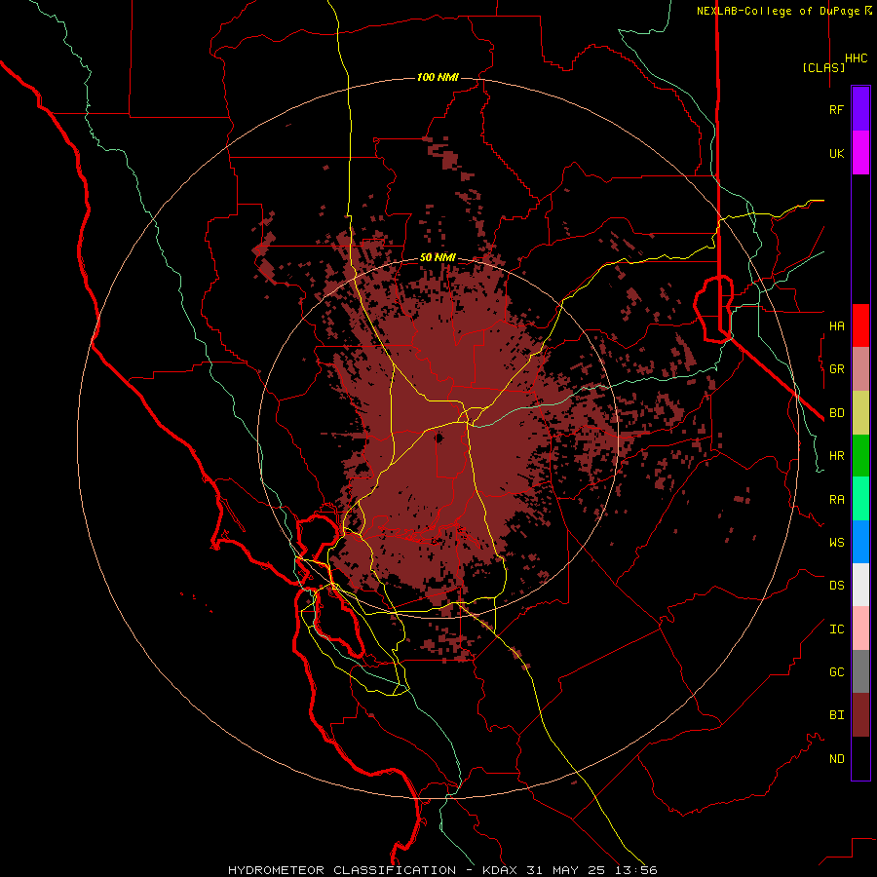The width and height of the screenshot is (877, 877).
Task: Click the purple RF color swatch
Action: pos(860,109)
